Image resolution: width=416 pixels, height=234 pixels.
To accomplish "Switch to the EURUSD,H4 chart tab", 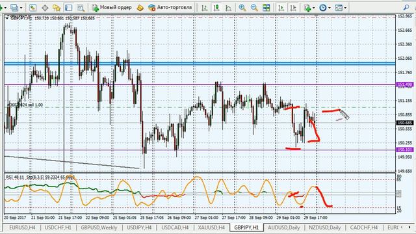I will point(22,227).
